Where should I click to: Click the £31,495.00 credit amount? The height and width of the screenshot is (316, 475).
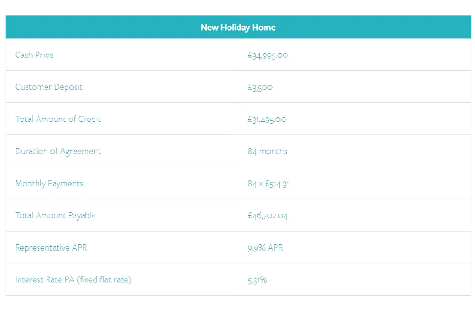(x=266, y=119)
